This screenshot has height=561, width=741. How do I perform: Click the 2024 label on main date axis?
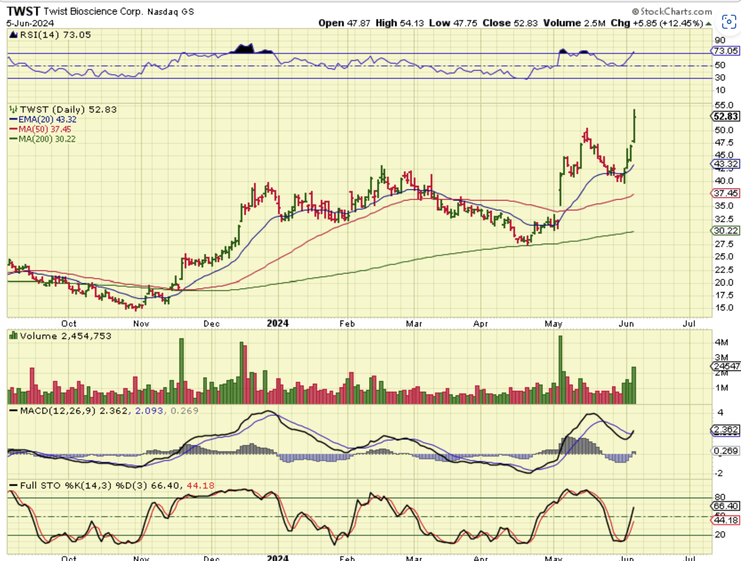(277, 323)
